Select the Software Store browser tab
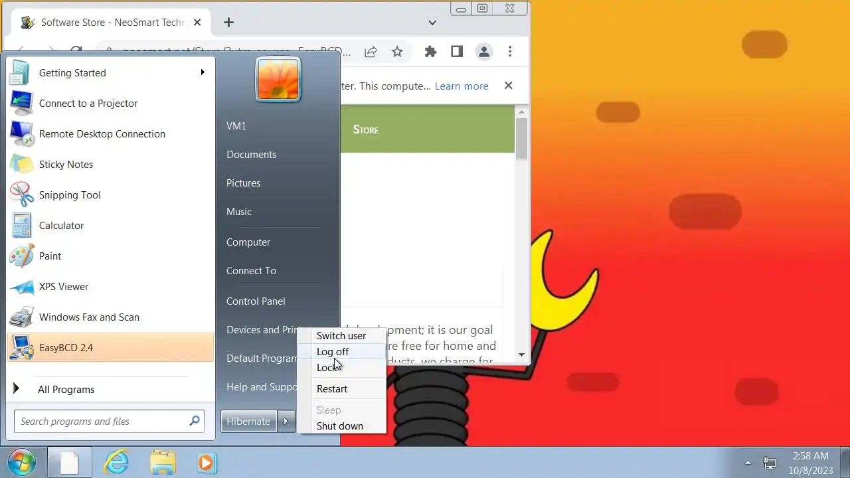 [x=112, y=23]
